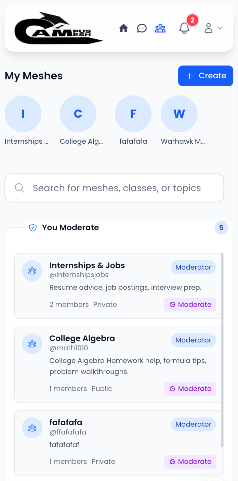
Task: Select the meshes group icon in navbar
Action: tap(160, 28)
